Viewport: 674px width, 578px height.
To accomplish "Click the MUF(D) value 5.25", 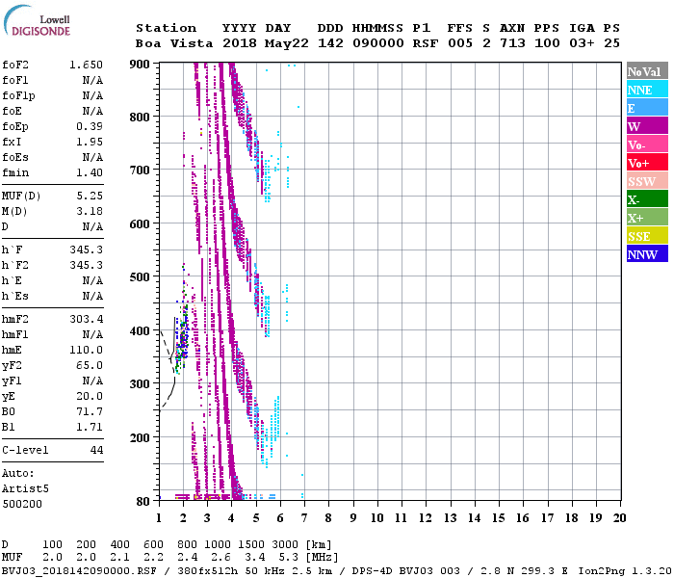I will [90, 196].
